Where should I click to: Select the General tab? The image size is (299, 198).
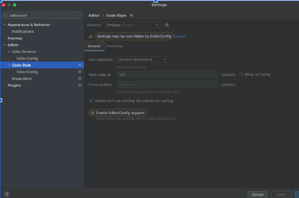tap(94, 46)
